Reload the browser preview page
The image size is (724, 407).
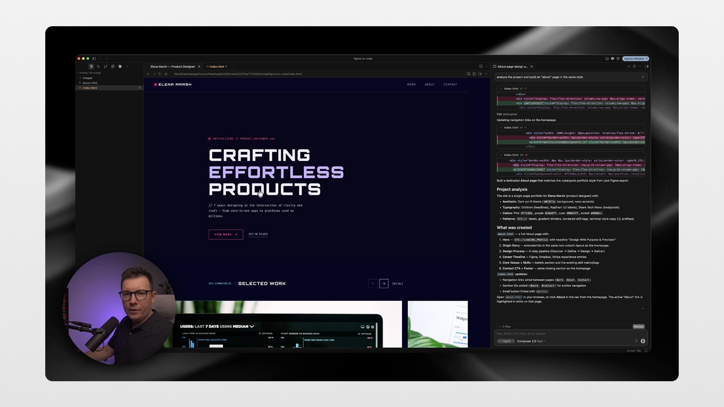[160, 74]
